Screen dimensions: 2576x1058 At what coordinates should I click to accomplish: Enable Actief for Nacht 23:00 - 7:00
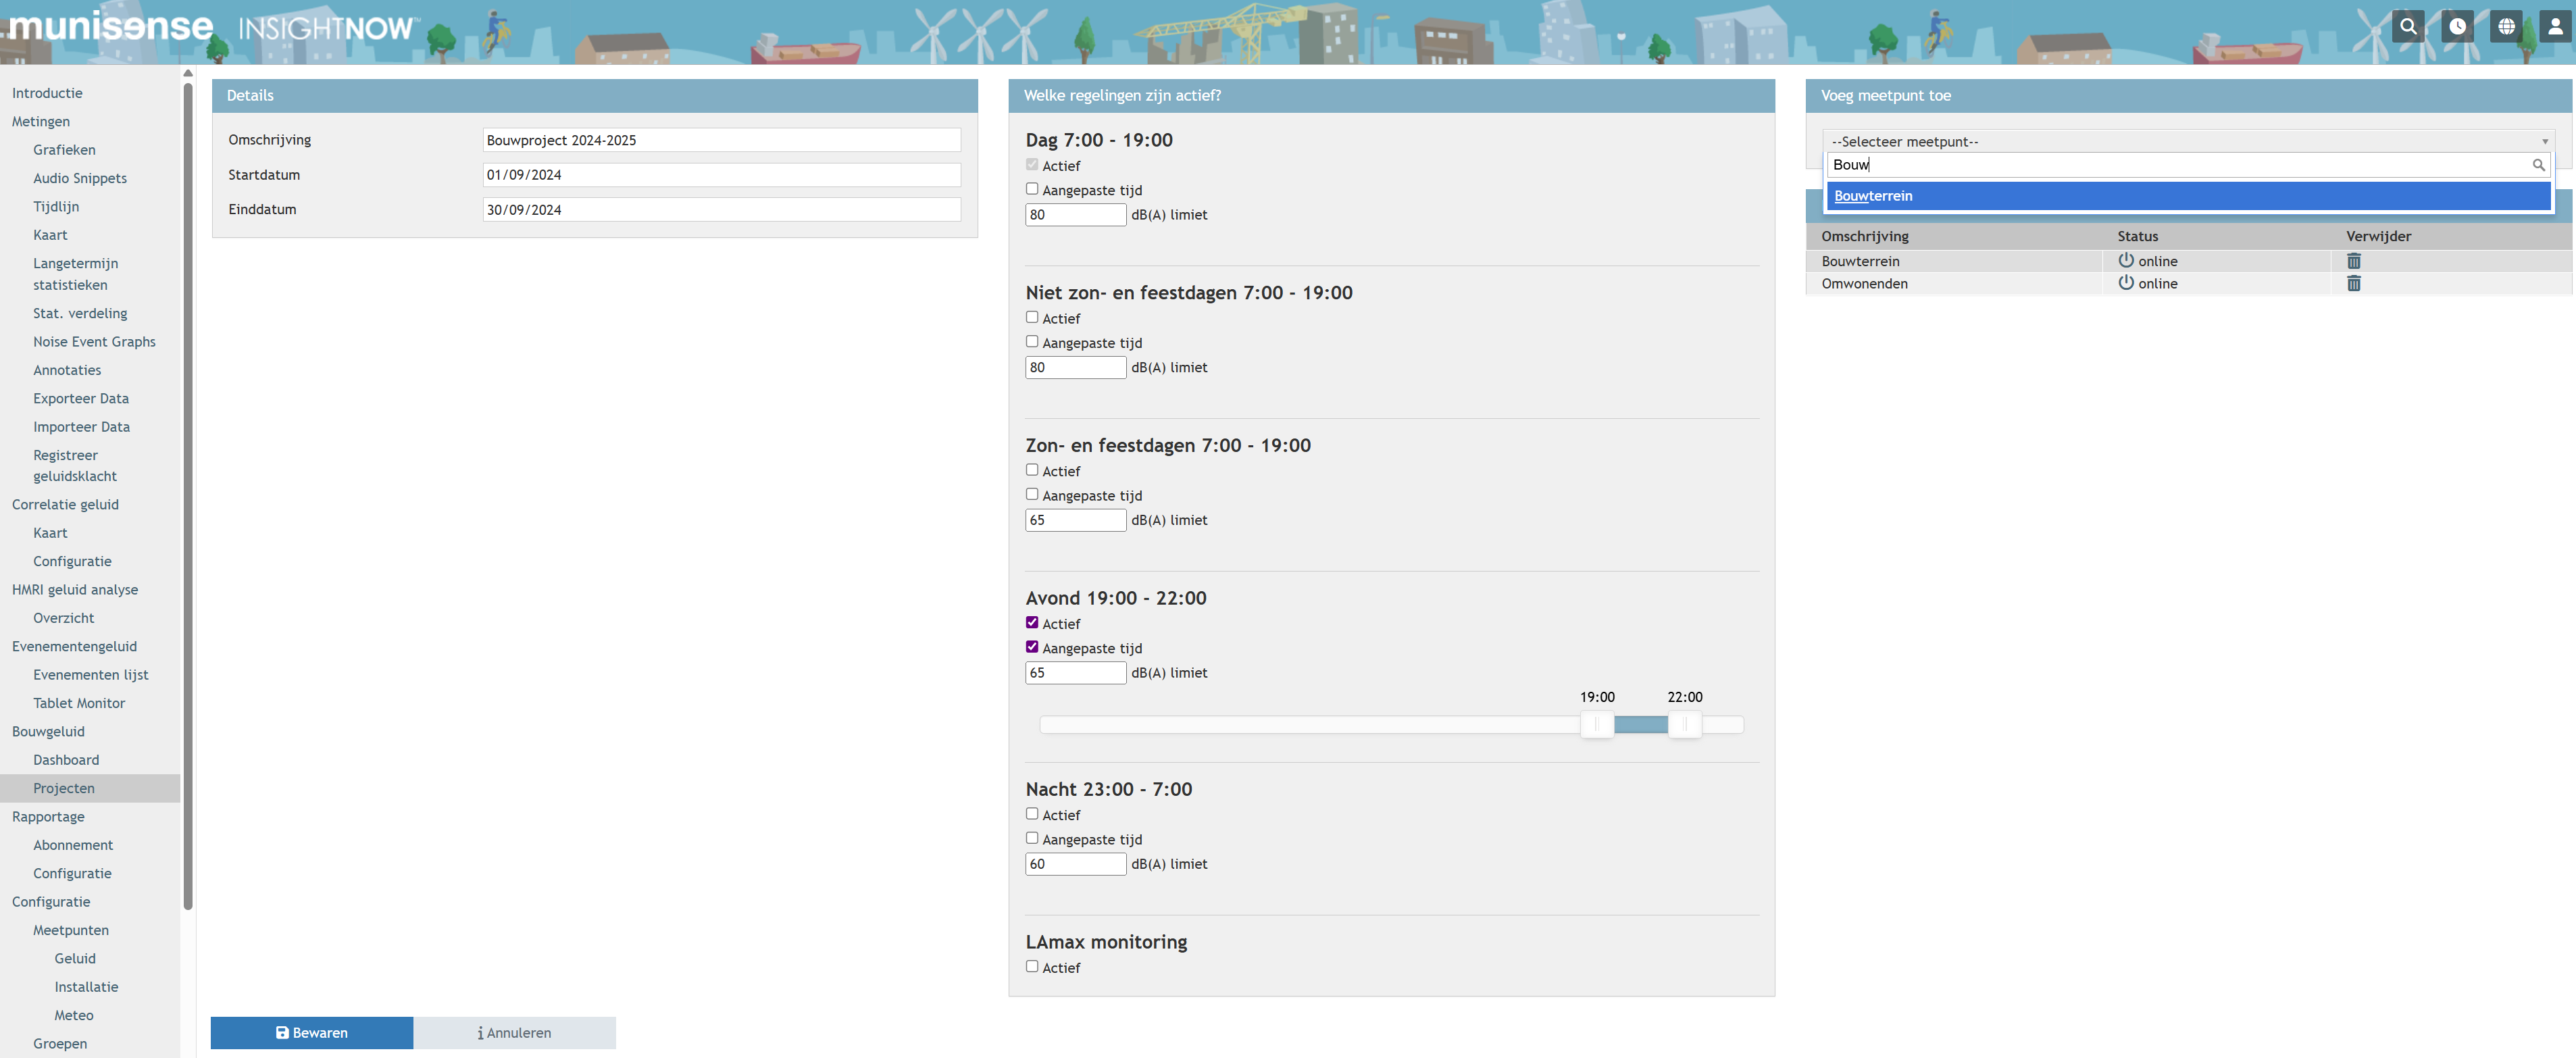click(1032, 814)
